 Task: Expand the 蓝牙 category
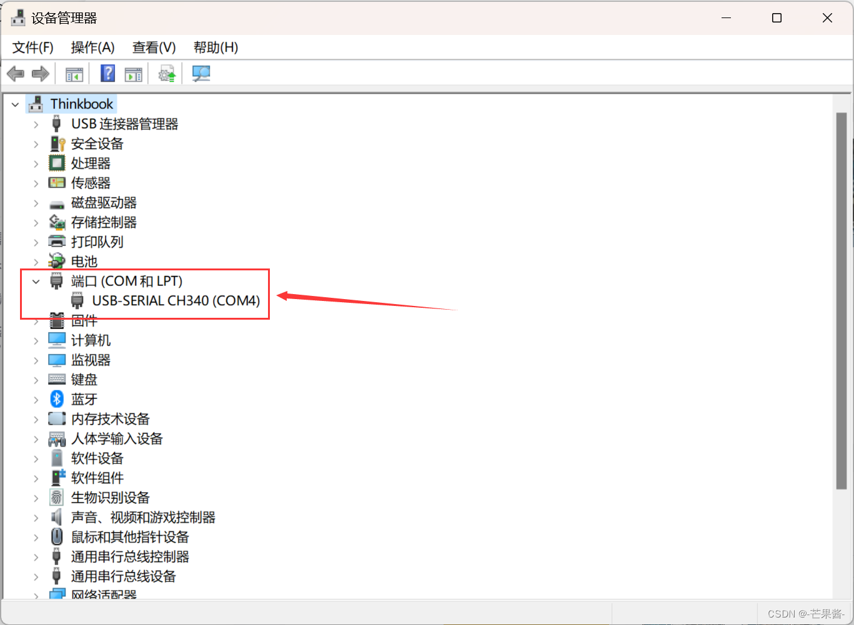click(x=36, y=398)
